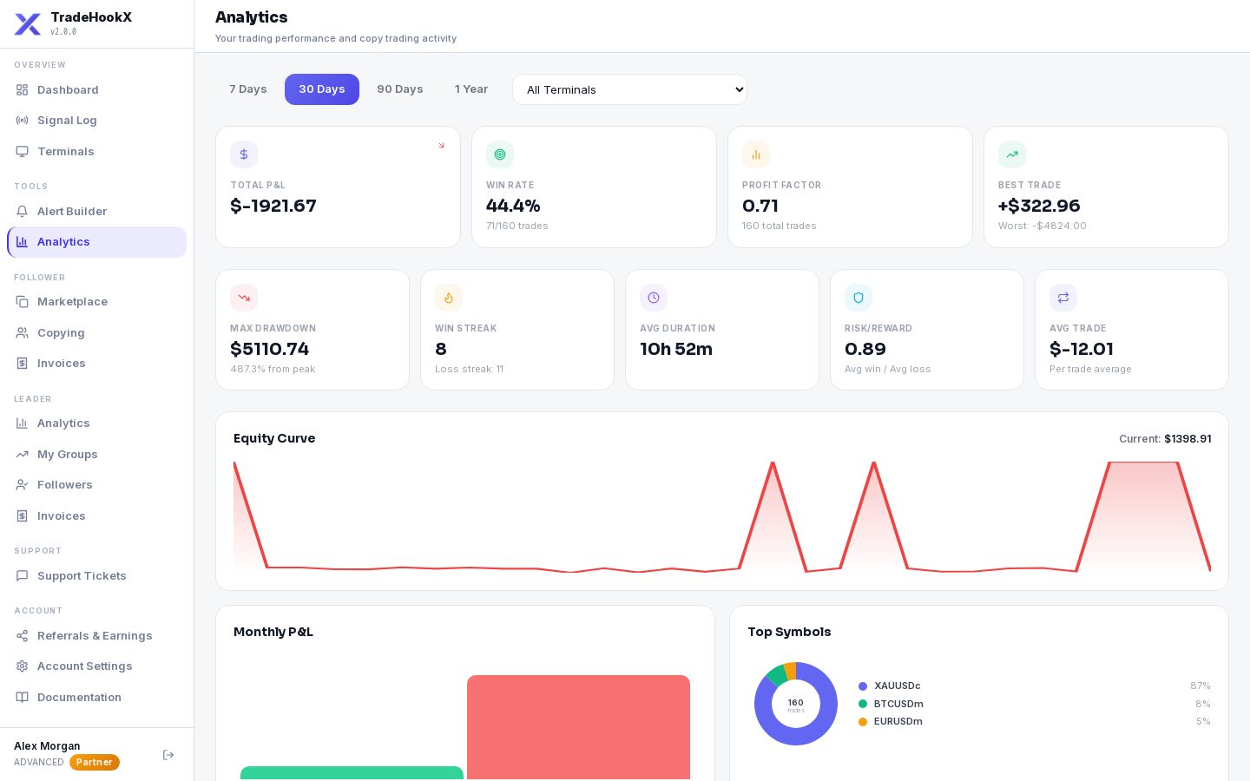Viewport: 1250px width, 781px height.
Task: Switch to the 7 Days range
Action: (x=248, y=89)
